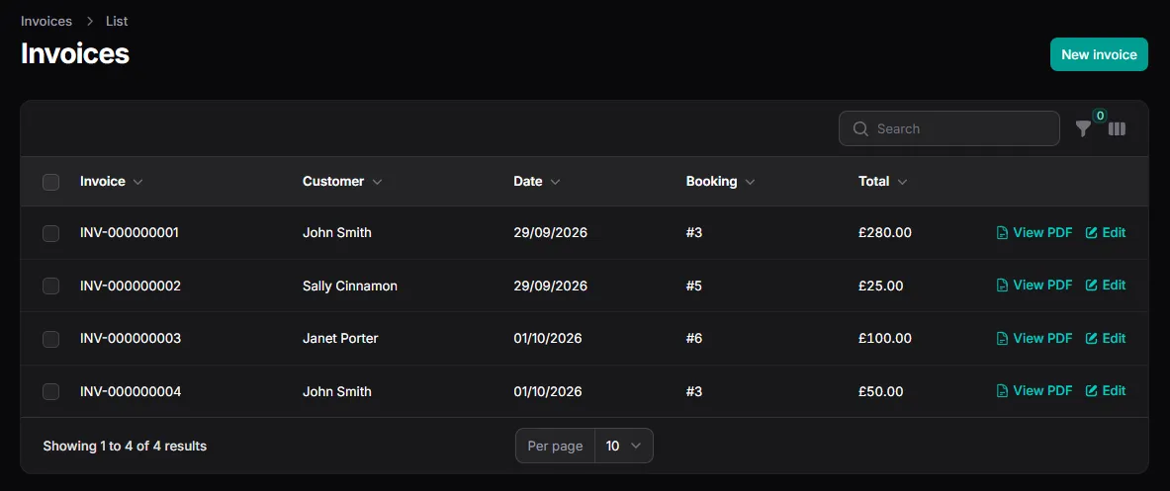Image resolution: width=1170 pixels, height=491 pixels.
Task: Select the checkbox for INV-000000002
Action: pos(50,286)
